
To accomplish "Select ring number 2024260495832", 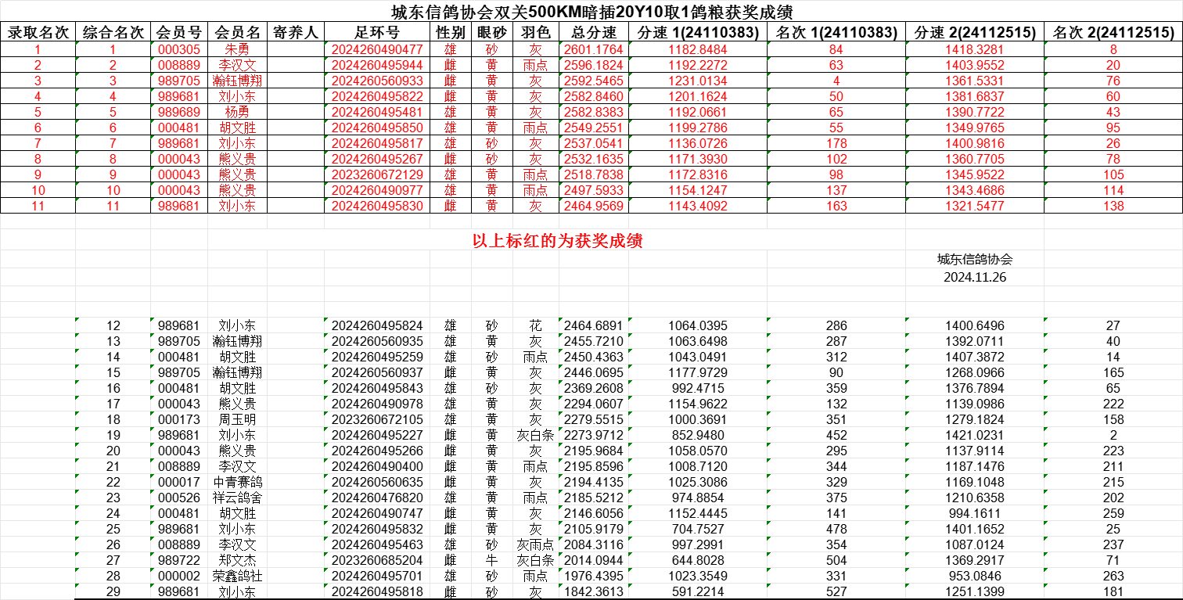I will pos(377,529).
